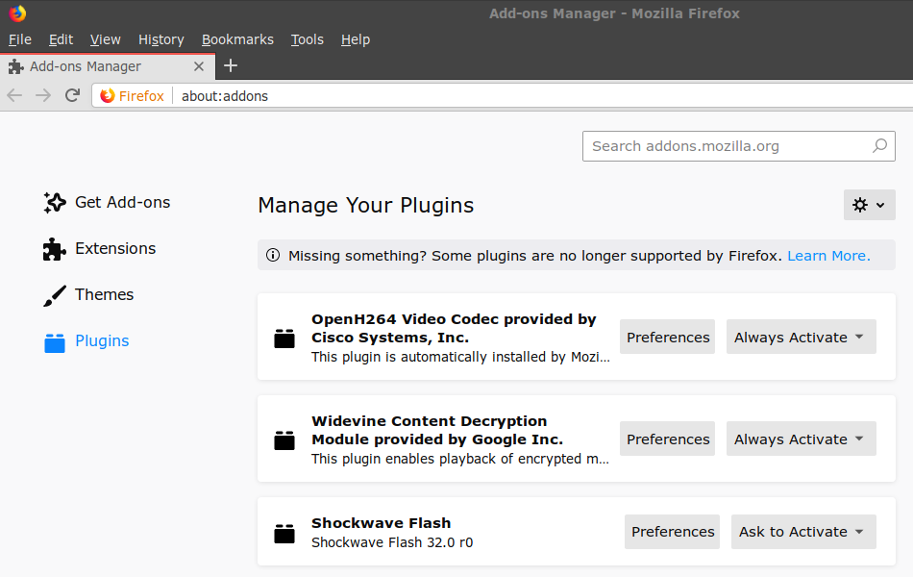Click the OpenH264 Video Codec plugin title

tap(454, 328)
